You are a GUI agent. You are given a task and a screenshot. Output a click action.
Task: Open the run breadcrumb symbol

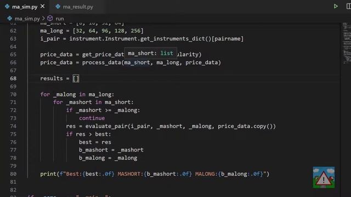click(60, 19)
